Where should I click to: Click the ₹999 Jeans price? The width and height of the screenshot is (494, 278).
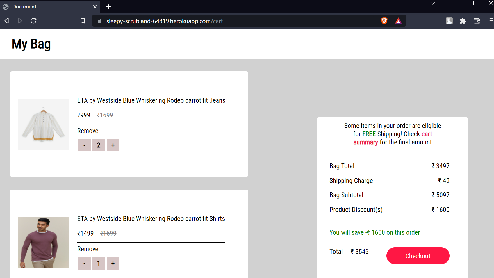click(x=84, y=115)
